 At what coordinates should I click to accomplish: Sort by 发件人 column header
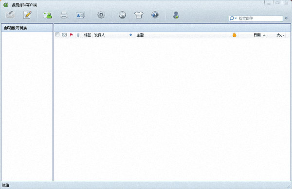(100, 35)
